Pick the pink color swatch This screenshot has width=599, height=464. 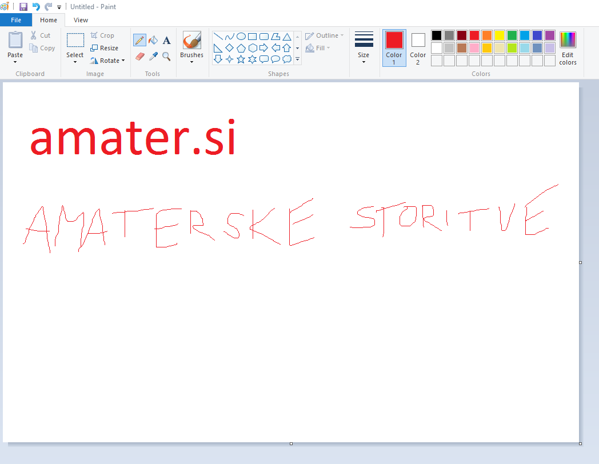pos(474,48)
